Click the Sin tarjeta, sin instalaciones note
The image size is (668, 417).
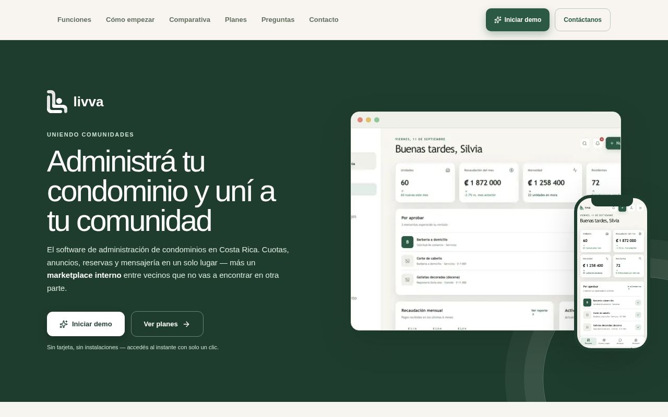133,347
